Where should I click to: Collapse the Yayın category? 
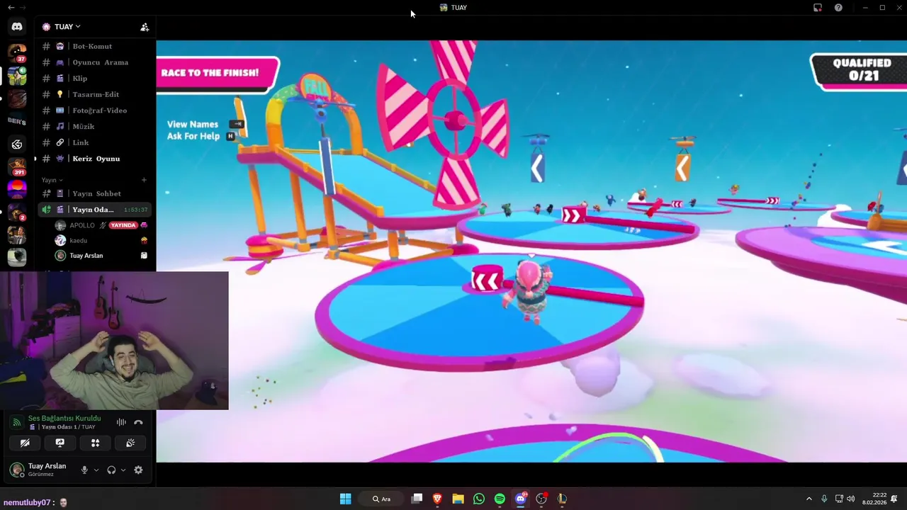coord(52,180)
